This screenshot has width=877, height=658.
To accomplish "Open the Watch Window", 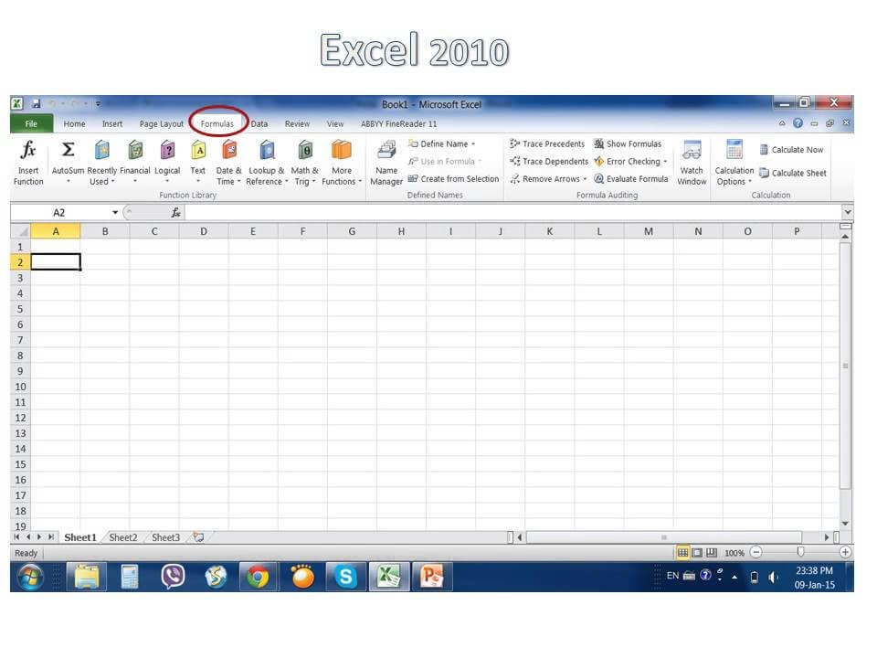I will [692, 163].
